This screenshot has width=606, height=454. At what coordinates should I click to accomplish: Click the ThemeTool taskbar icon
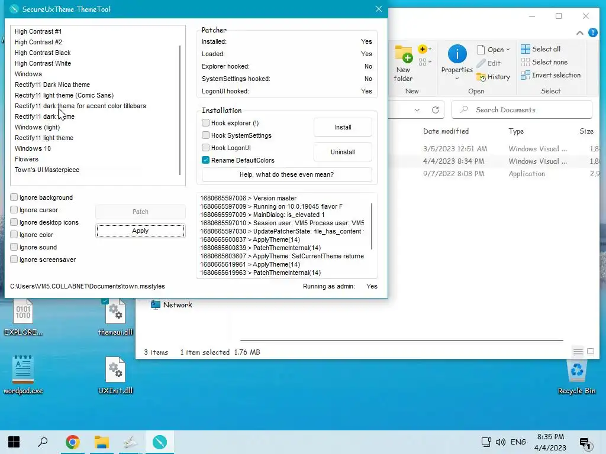click(x=160, y=442)
